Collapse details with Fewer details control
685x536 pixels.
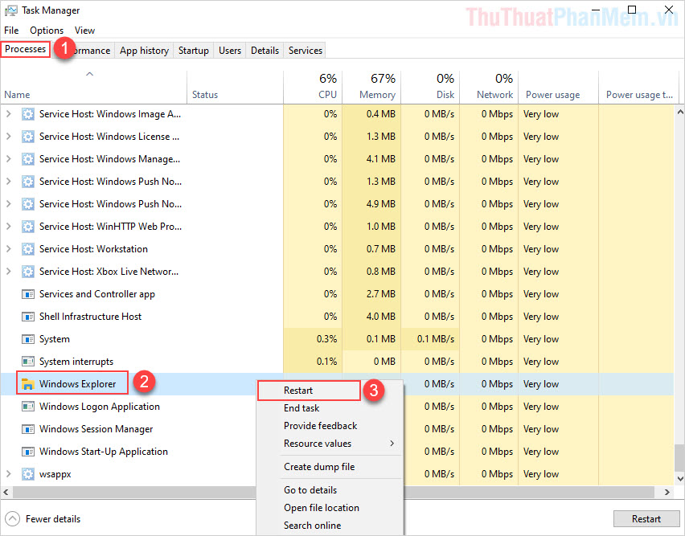coord(42,519)
